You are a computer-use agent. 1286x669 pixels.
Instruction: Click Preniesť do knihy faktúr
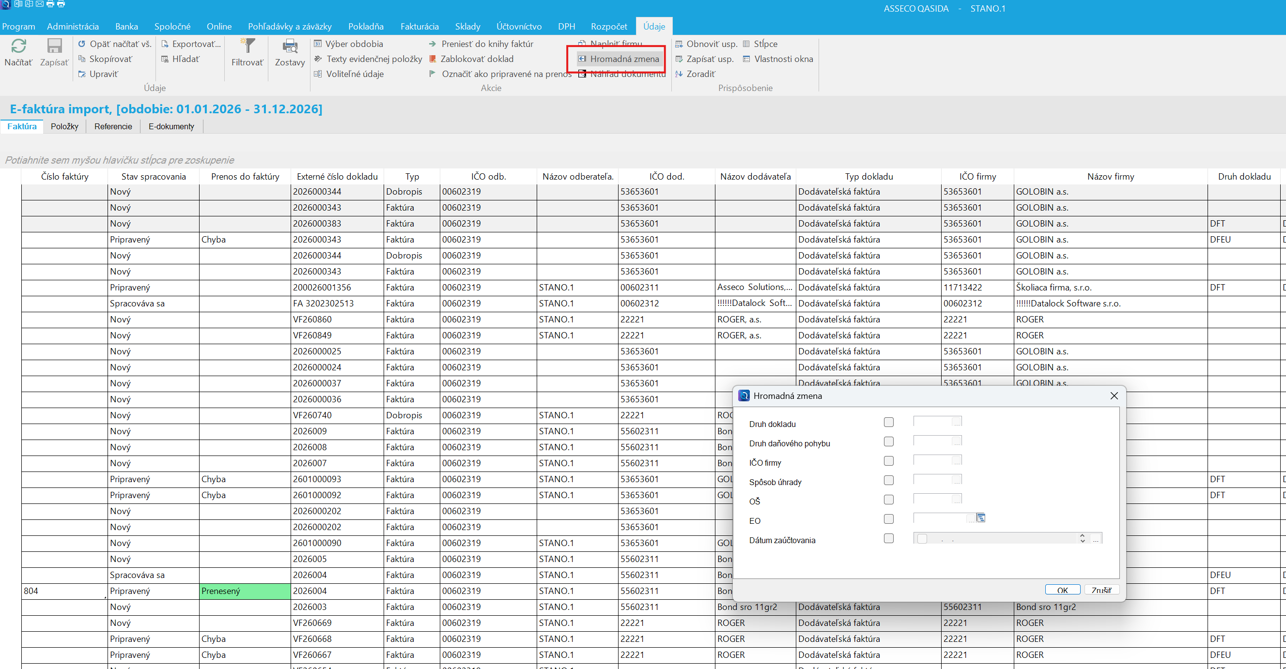coord(481,44)
